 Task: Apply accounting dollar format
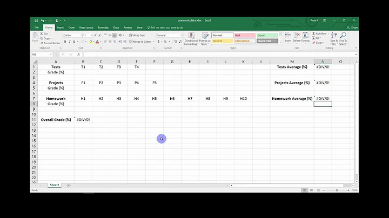[x=158, y=42]
